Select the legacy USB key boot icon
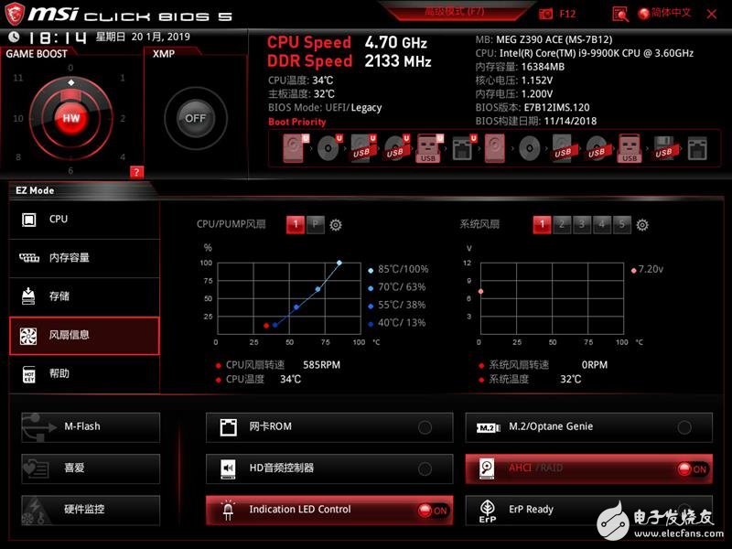Screen dimensions: 732x549 (630, 148)
